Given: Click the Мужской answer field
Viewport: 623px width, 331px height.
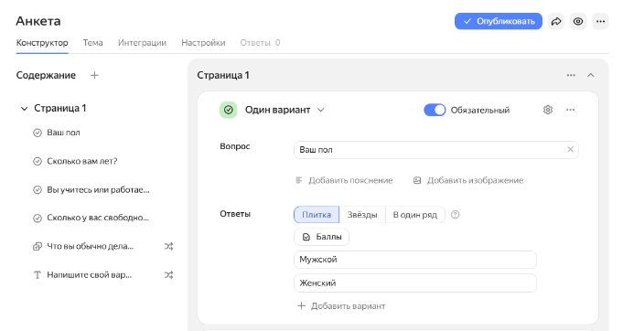Looking at the screenshot, I should (415, 260).
